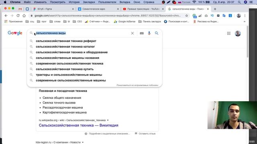Open Счётчики — Янде... bookmark

click(x=98, y=21)
